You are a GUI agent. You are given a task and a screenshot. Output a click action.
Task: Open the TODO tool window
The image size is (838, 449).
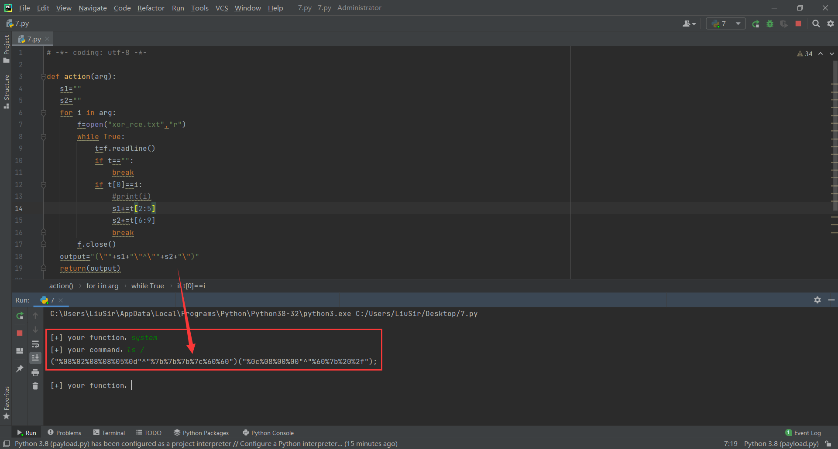click(149, 433)
